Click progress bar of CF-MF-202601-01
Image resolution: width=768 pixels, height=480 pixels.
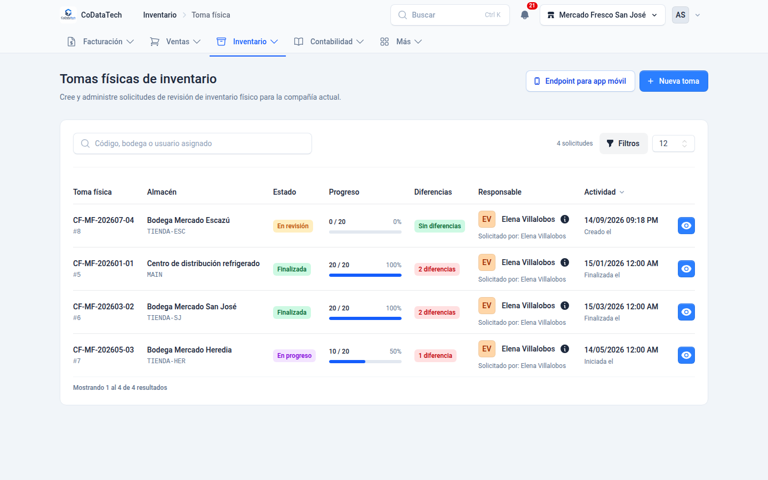click(365, 275)
